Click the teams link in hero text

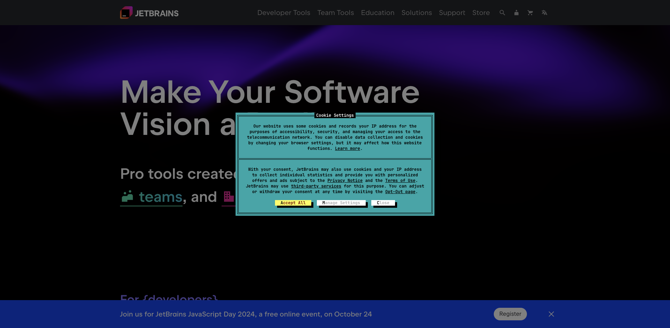pyautogui.click(x=161, y=197)
